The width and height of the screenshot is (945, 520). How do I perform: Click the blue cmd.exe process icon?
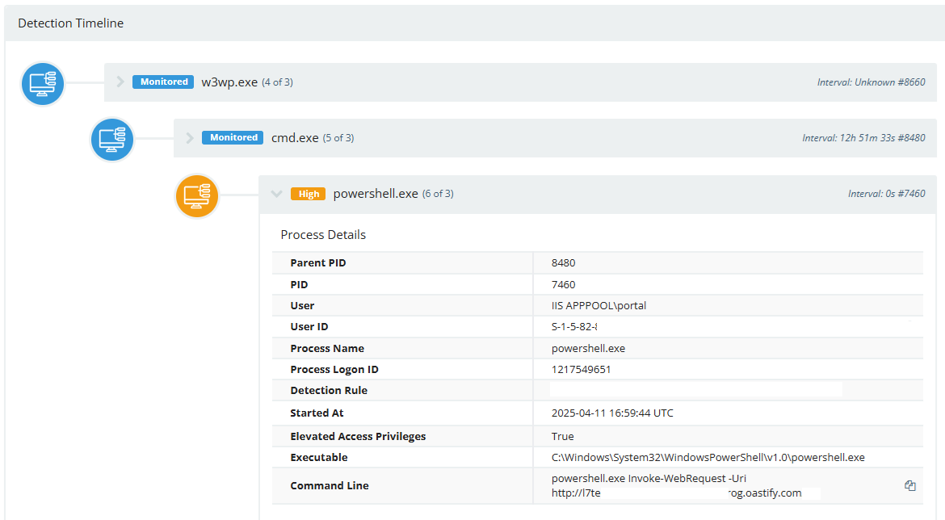pos(112,139)
